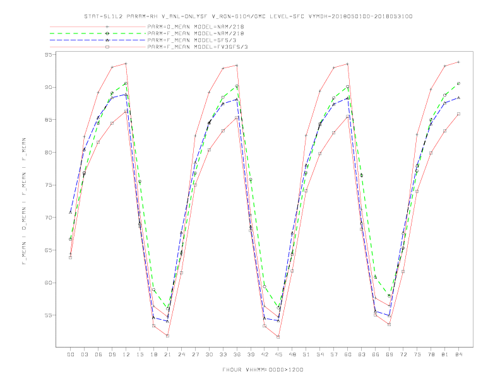Viewport: 500px width, 386px height.
Task: Click the y-axis tick label 65
Action: 48,250
